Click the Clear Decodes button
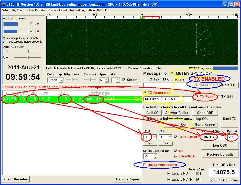241x185 pixels. click(16, 179)
